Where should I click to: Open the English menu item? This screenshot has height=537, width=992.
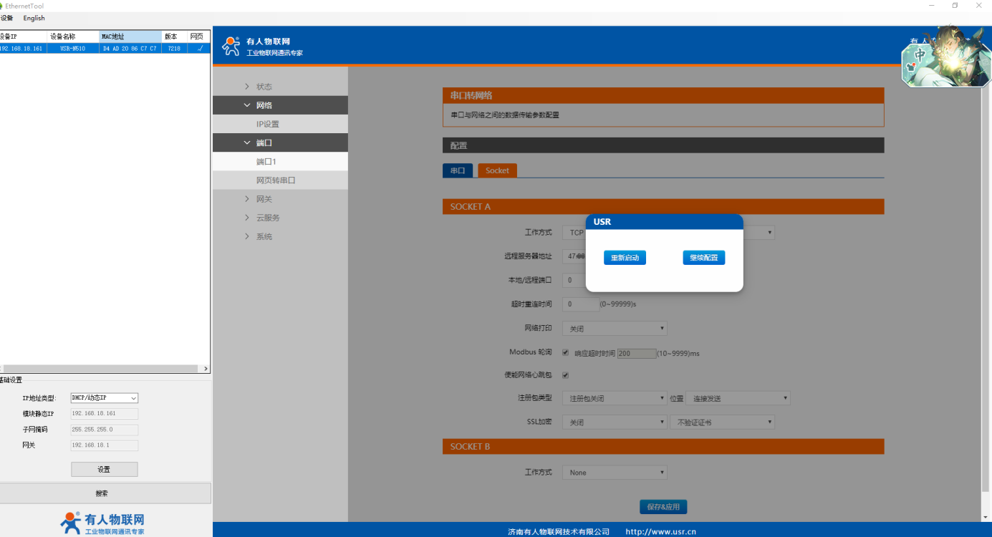coord(34,18)
